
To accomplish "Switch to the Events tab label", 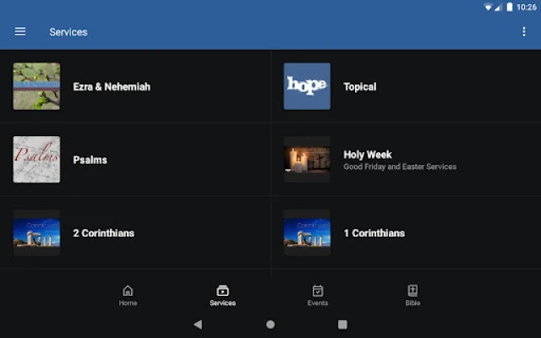I will point(318,303).
